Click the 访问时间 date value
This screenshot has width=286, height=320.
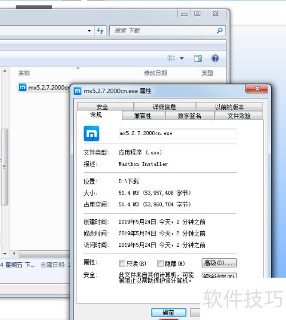pos(162,244)
